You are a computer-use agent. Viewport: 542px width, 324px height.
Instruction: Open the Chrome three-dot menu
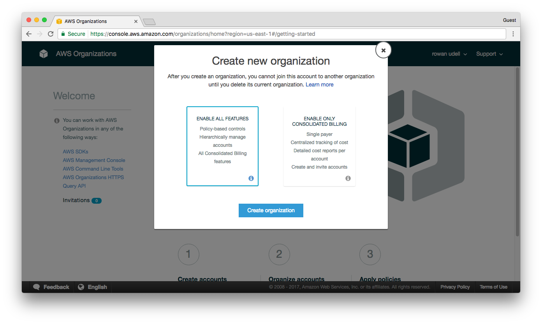pyautogui.click(x=513, y=34)
